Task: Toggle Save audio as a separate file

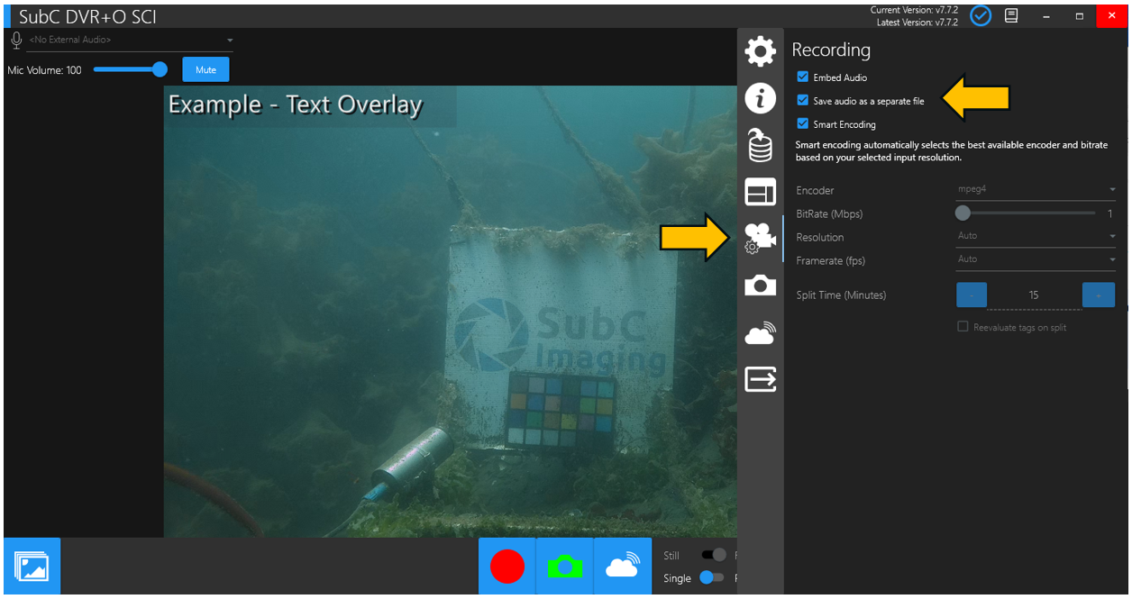Action: pyautogui.click(x=803, y=101)
